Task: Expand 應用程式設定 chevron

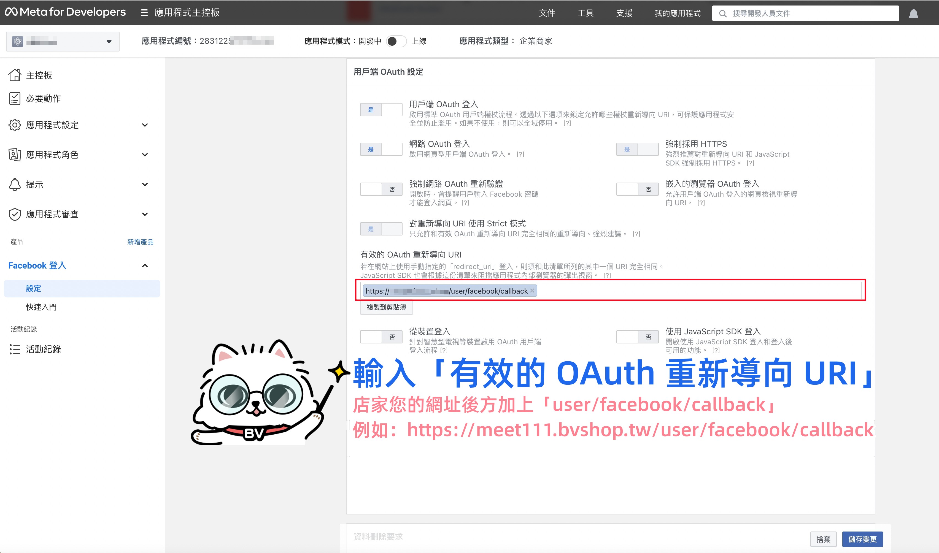Action: click(x=145, y=125)
